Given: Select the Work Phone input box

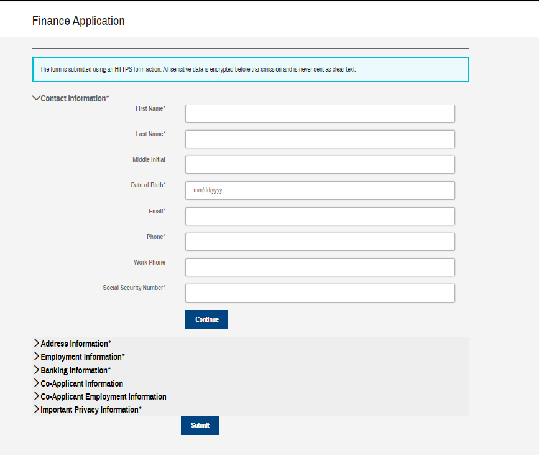Looking at the screenshot, I should point(320,267).
